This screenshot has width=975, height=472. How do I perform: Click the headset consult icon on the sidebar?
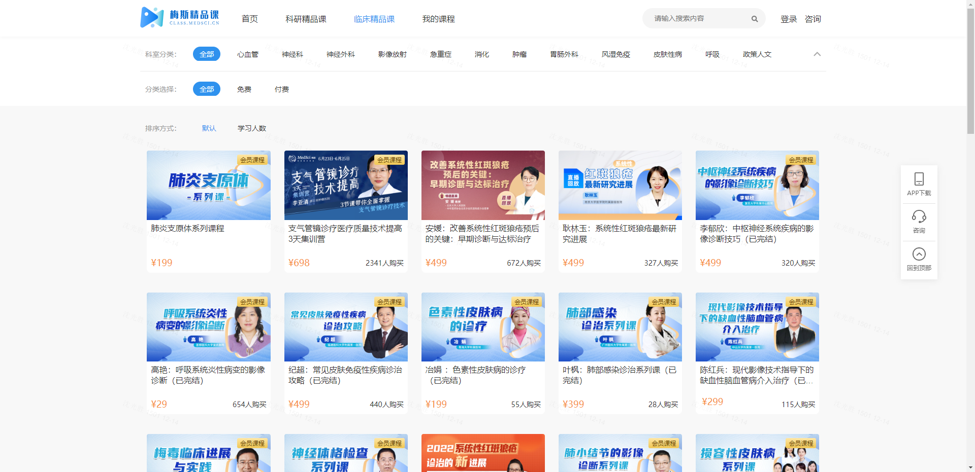coord(919,216)
